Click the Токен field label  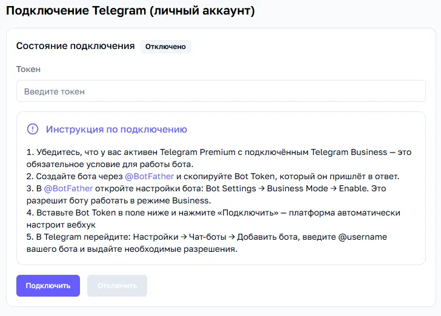28,69
